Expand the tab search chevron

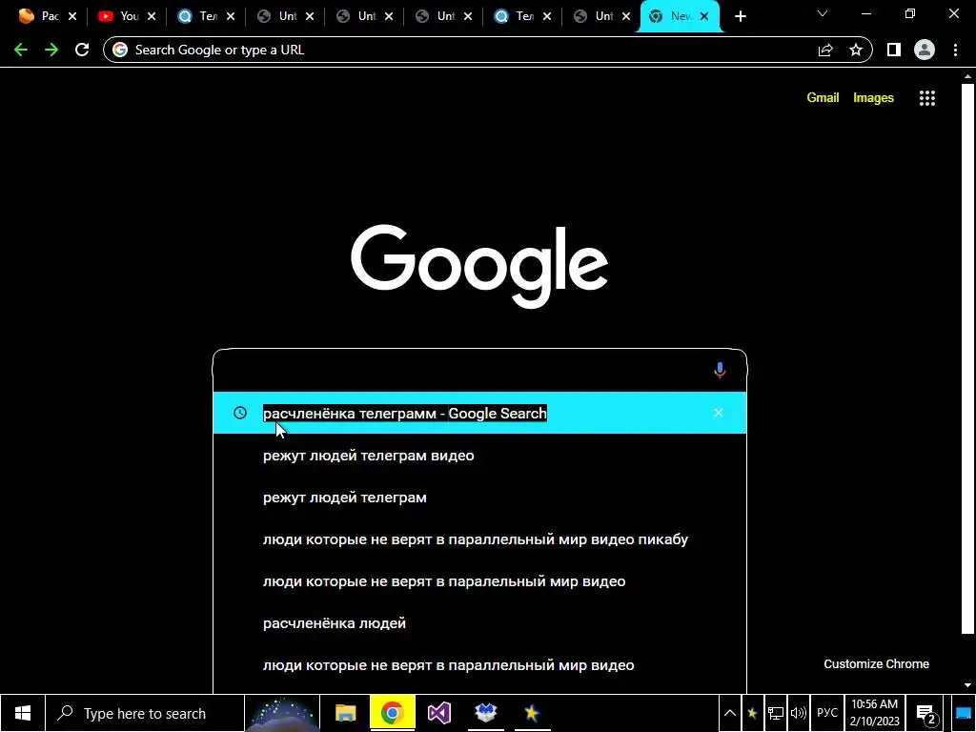point(823,13)
